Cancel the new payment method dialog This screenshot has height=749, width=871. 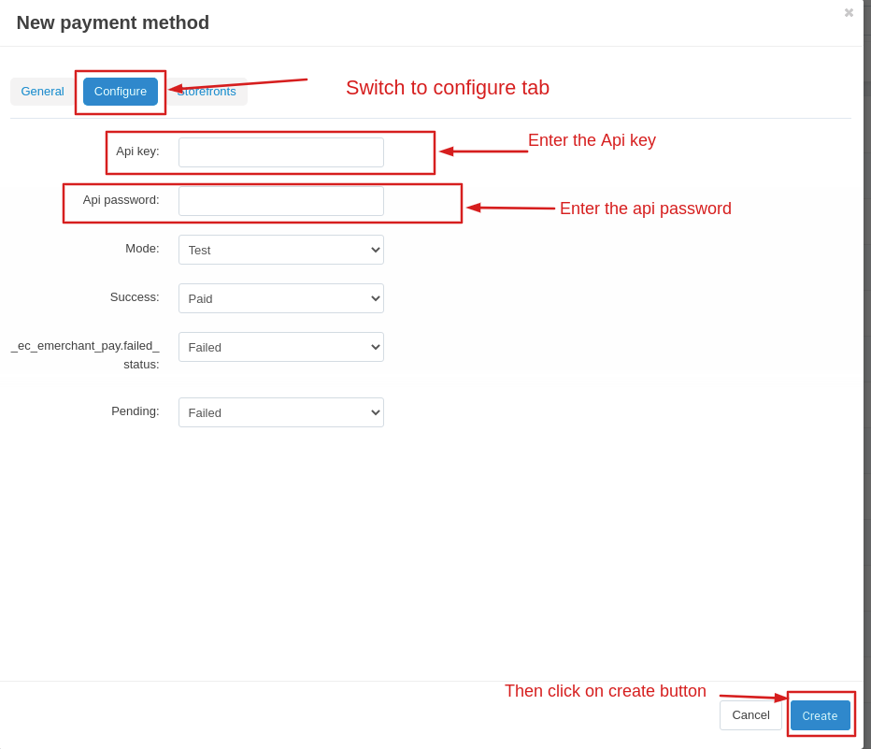click(750, 715)
